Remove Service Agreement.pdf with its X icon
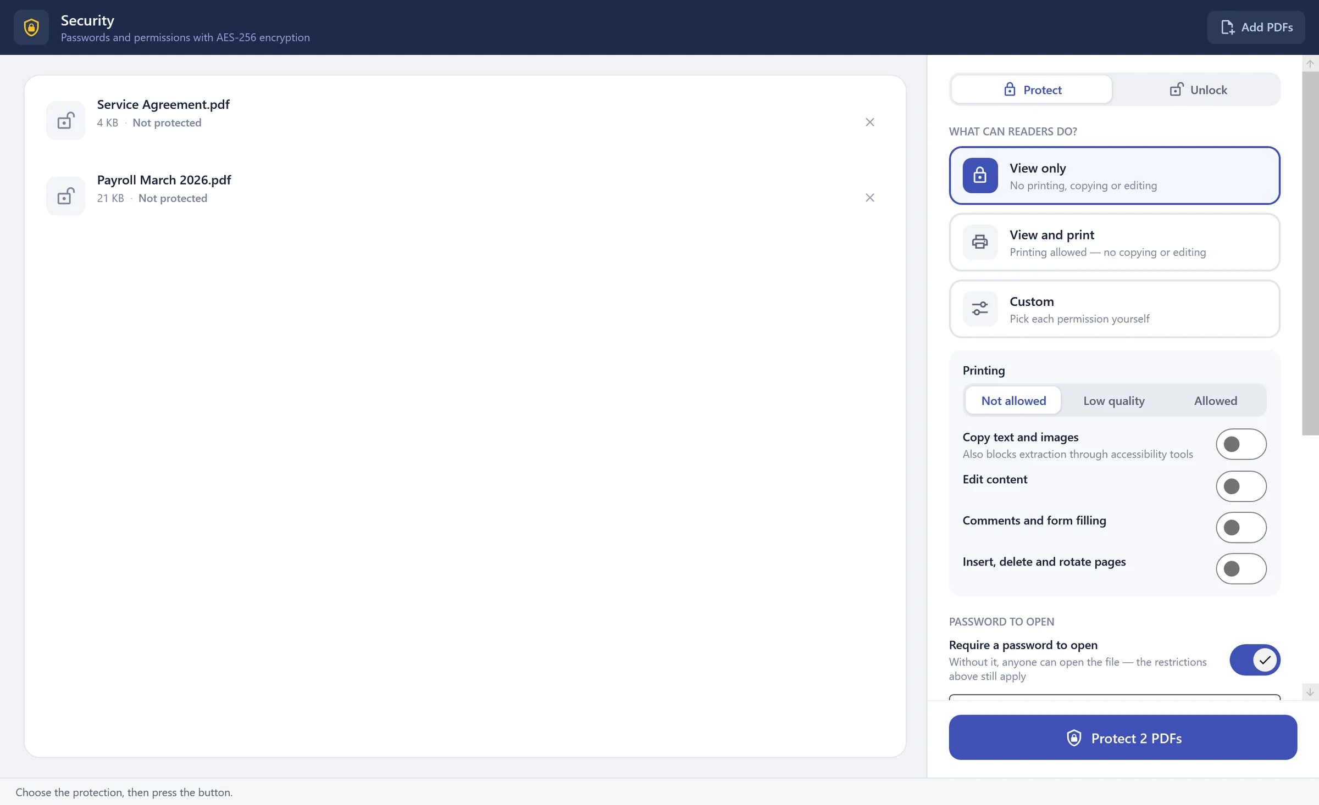The height and width of the screenshot is (805, 1319). click(869, 122)
